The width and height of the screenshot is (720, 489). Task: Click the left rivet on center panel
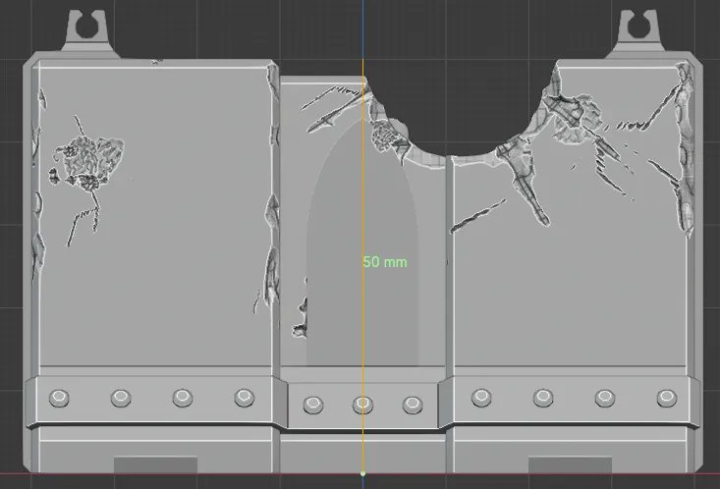[313, 404]
